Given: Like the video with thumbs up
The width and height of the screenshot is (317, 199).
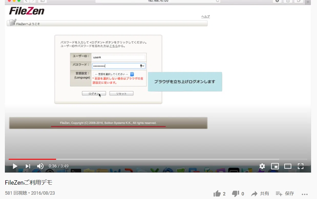Looking at the screenshot, I should [217, 194].
